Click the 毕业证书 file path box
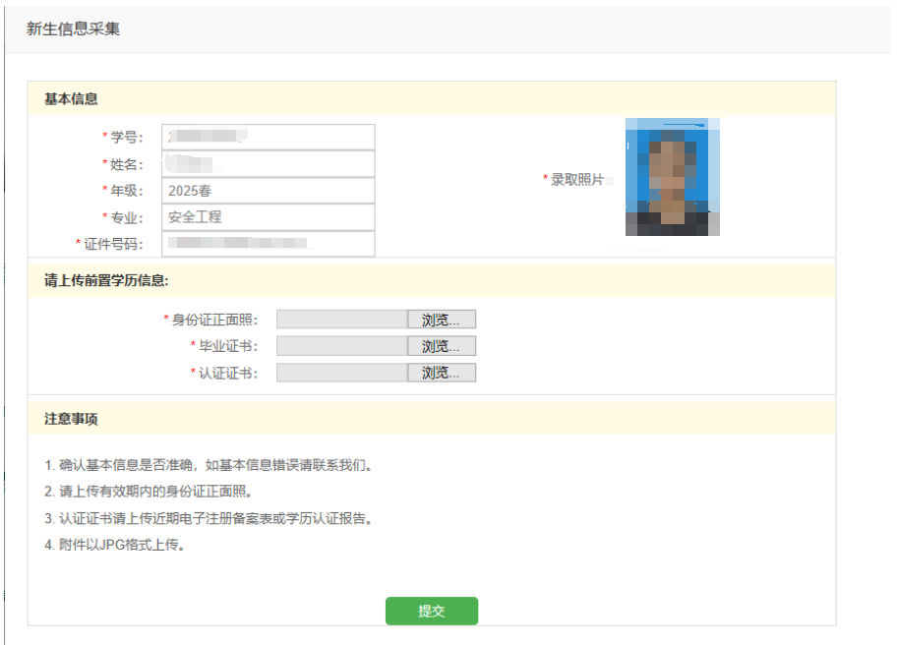The image size is (897, 645). click(342, 346)
